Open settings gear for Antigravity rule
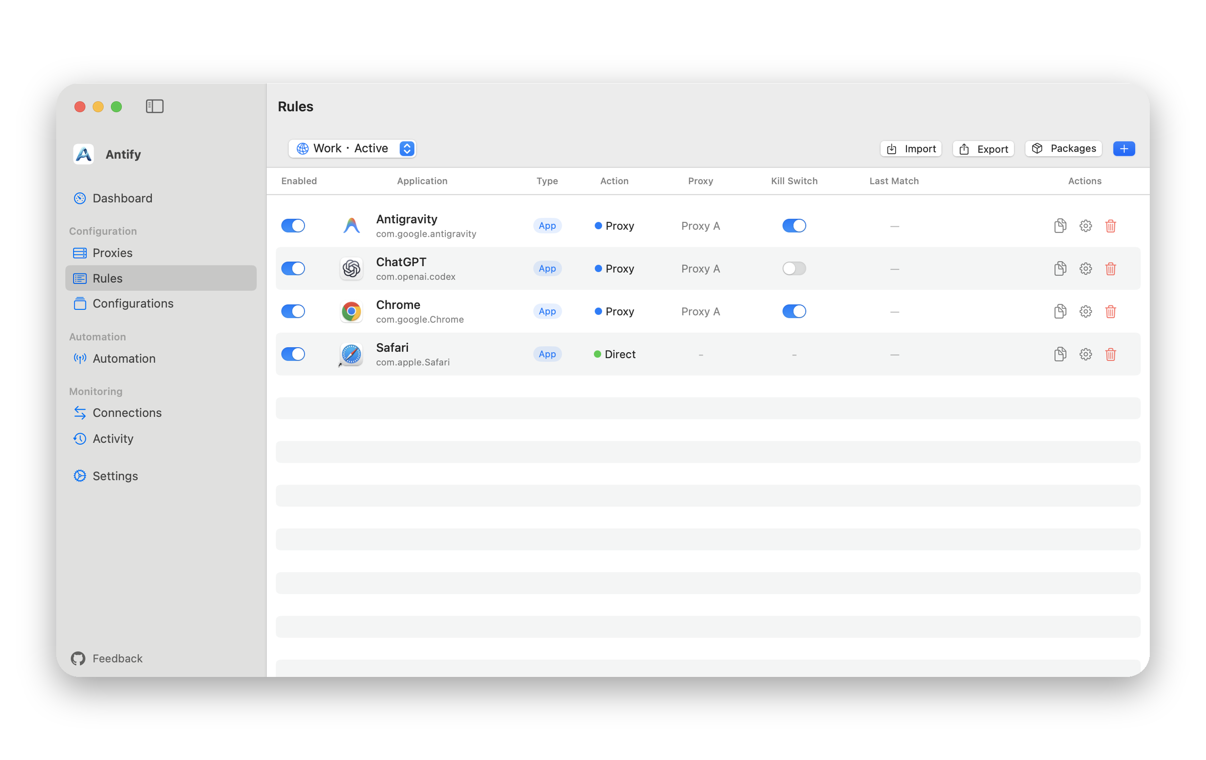Image resolution: width=1206 pixels, height=760 pixels. 1085,226
